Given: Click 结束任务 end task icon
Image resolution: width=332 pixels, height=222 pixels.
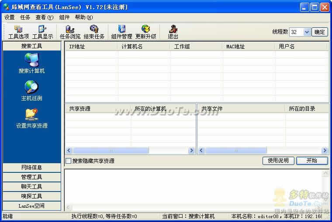Looking at the screenshot, I should click(94, 32).
